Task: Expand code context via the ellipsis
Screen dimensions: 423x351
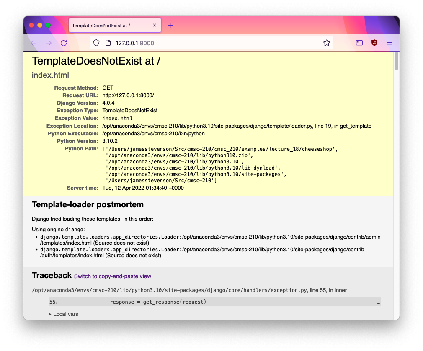Action: click(378, 302)
